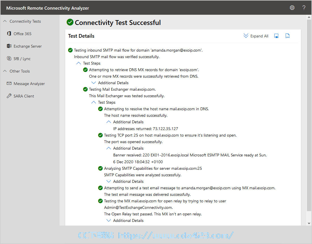This screenshot has height=244, width=312.
Task: Click the Office 365 logo icon
Action: coord(9,34)
